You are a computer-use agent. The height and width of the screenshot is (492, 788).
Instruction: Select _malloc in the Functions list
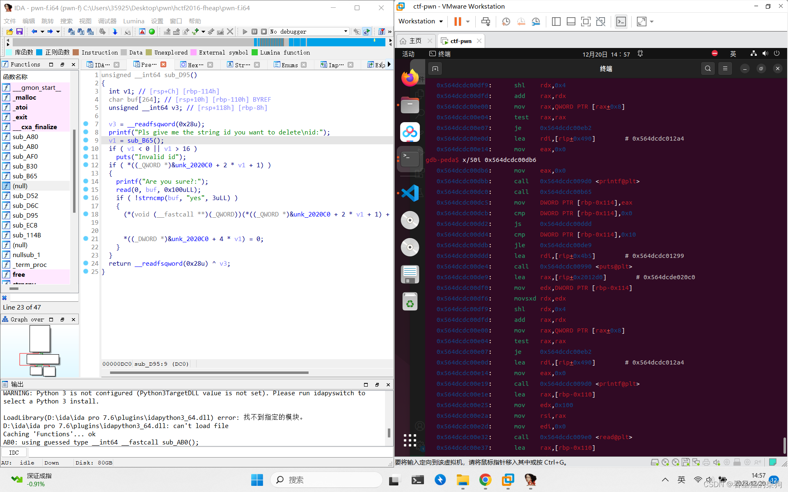click(x=25, y=97)
